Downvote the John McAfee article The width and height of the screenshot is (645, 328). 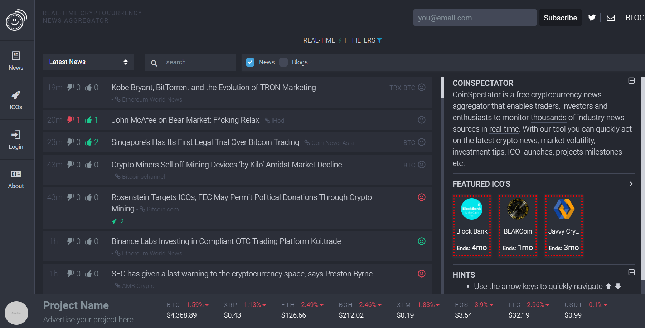(x=71, y=120)
